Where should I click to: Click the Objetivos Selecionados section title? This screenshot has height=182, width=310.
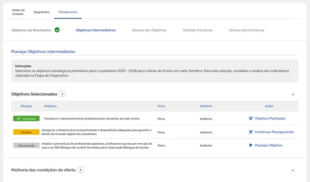pos(34,94)
